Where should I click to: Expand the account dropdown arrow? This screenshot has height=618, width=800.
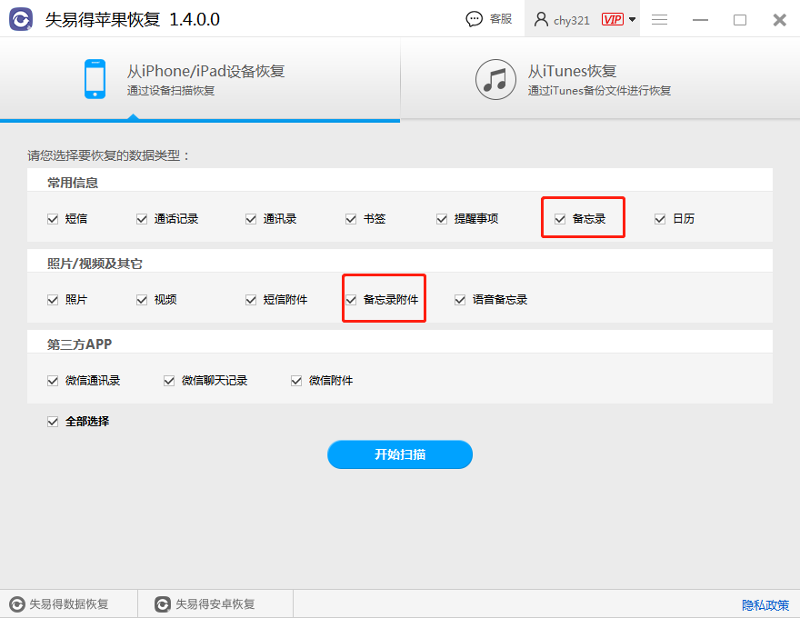pos(632,19)
